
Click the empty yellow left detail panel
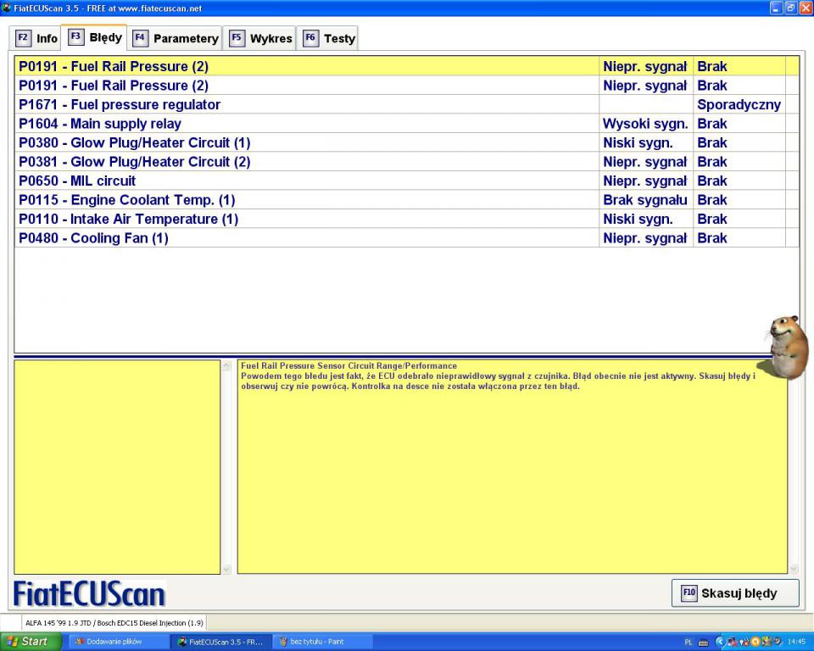pos(117,467)
